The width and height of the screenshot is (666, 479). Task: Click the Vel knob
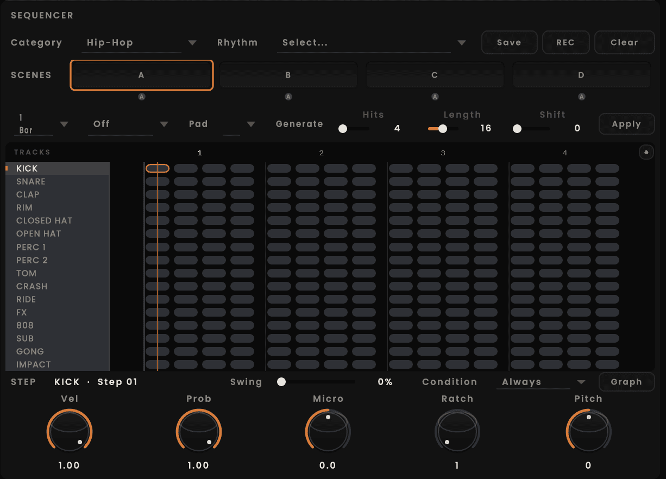70,432
